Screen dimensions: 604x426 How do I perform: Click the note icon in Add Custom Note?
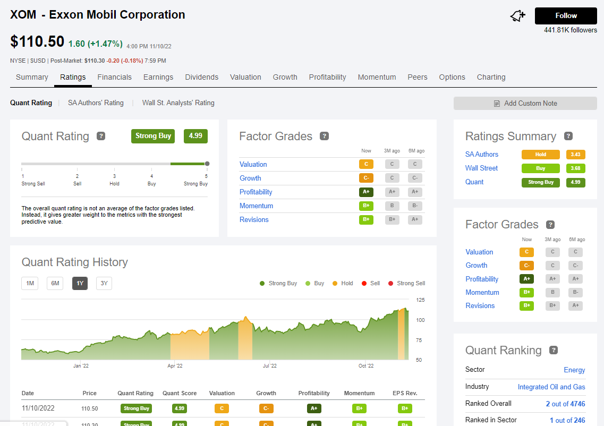(497, 104)
